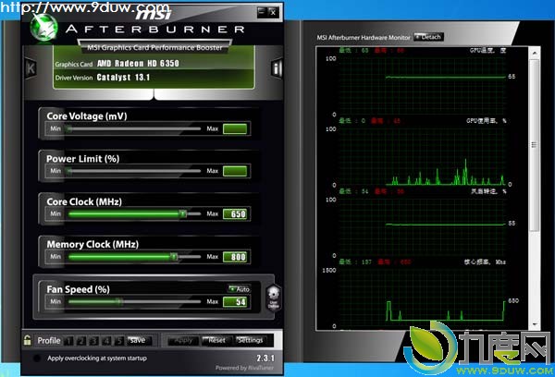Open the information i button

(x=277, y=67)
